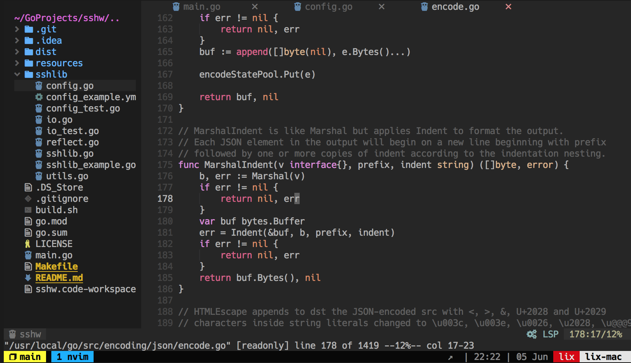631x363 pixels.
Task: Click the git icon beside .gitignore
Action: [28, 198]
